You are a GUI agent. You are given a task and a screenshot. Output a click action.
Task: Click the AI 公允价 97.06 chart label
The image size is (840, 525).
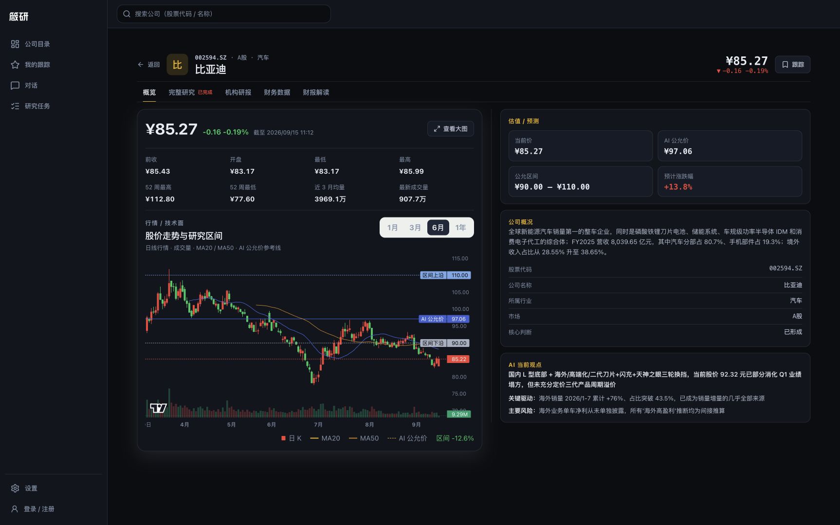[444, 319]
